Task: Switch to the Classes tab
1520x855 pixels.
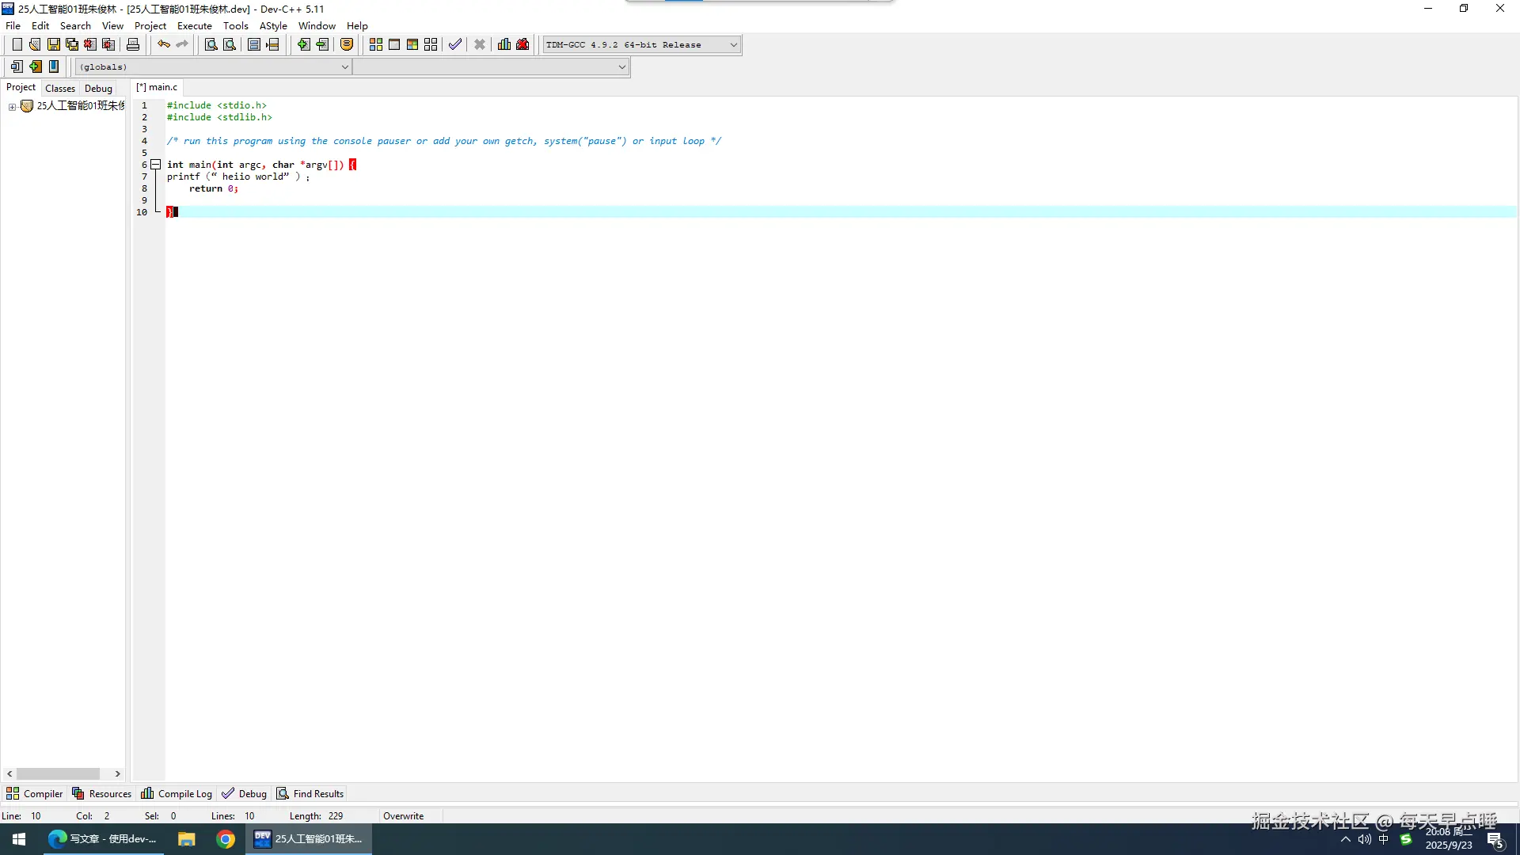Action: [x=60, y=88]
